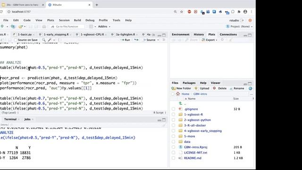
Task: Click the print document icon in toolbar
Action: 44,26
